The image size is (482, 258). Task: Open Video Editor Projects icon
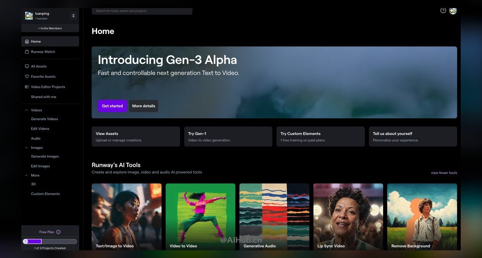[27, 87]
